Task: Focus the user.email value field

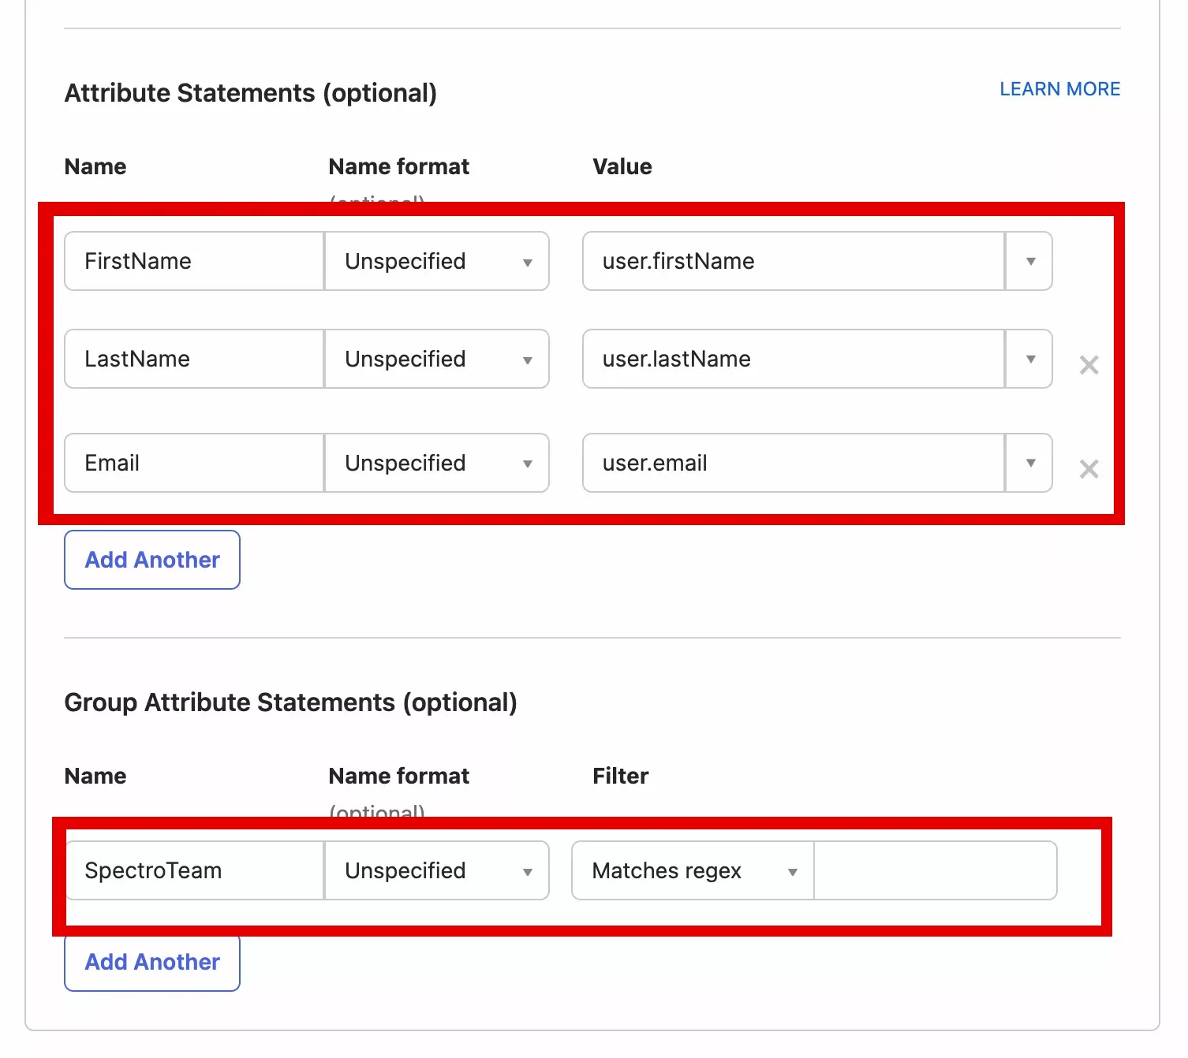Action: click(x=794, y=463)
